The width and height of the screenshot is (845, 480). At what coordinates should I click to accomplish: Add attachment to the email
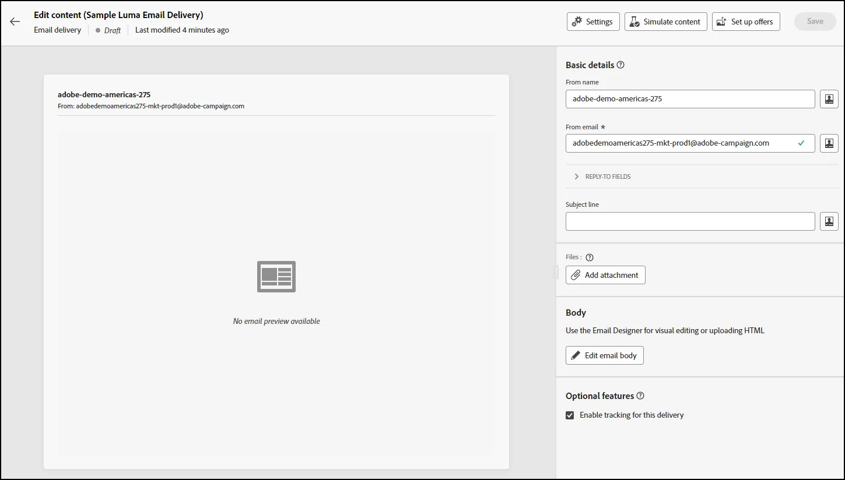pyautogui.click(x=605, y=275)
